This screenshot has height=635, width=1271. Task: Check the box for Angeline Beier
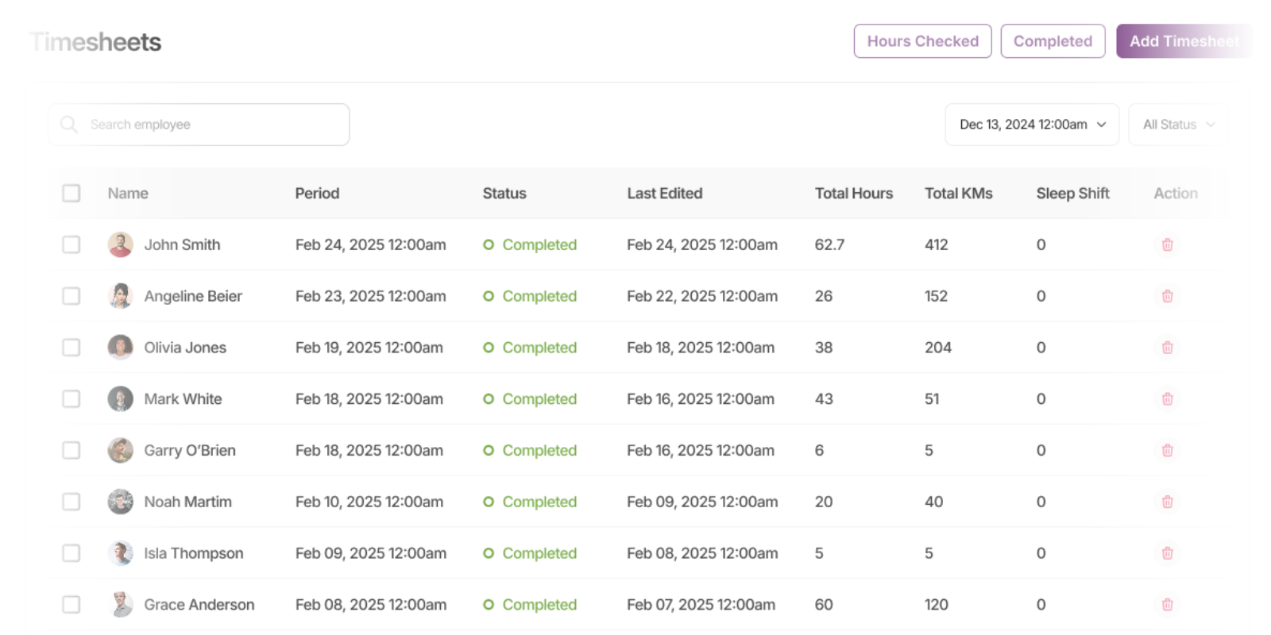tap(71, 296)
